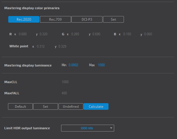This screenshot has width=177, height=139.
Task: Click the dropdown arrow for 1000 nits
Action: click(111, 128)
